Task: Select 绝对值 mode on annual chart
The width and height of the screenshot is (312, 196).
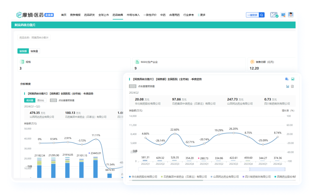Action: pos(30,100)
